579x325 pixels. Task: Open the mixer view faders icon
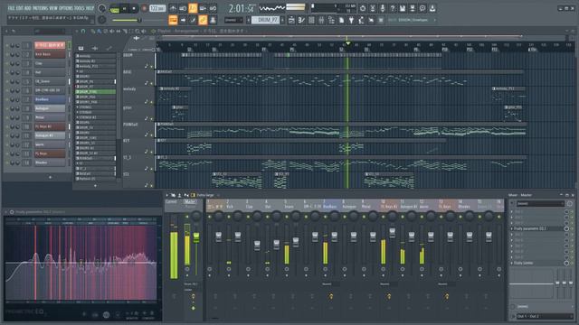click(321, 20)
